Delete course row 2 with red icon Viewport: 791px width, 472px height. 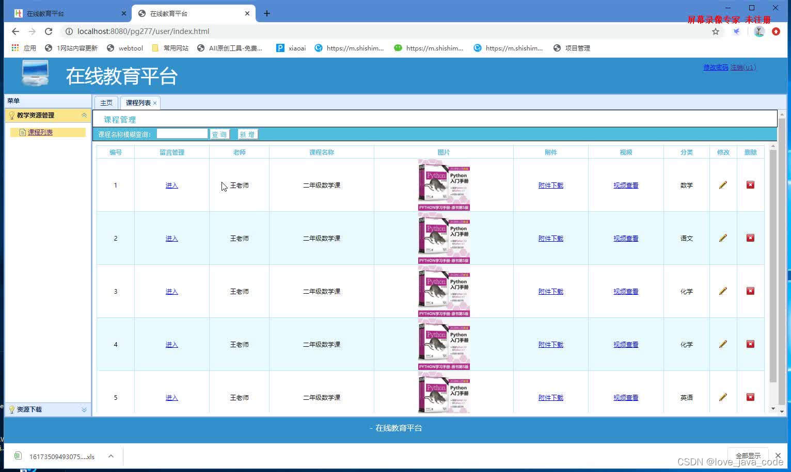(750, 238)
